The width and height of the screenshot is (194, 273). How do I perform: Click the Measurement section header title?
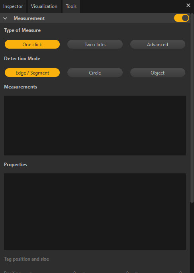(x=29, y=18)
